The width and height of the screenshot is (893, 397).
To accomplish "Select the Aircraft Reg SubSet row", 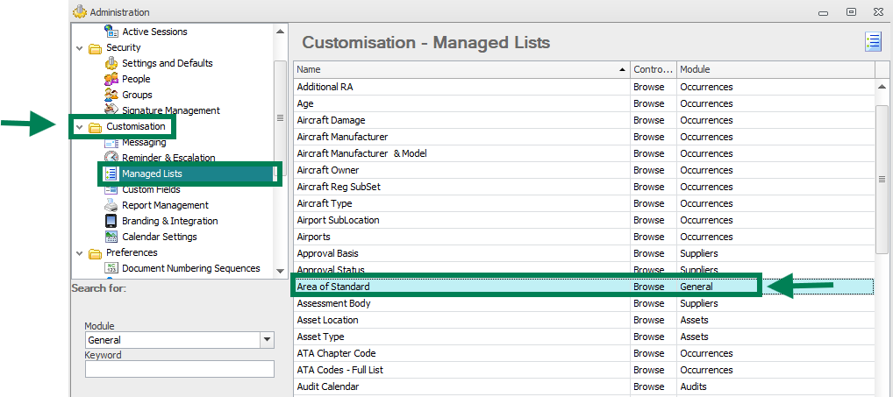I will [x=583, y=187].
